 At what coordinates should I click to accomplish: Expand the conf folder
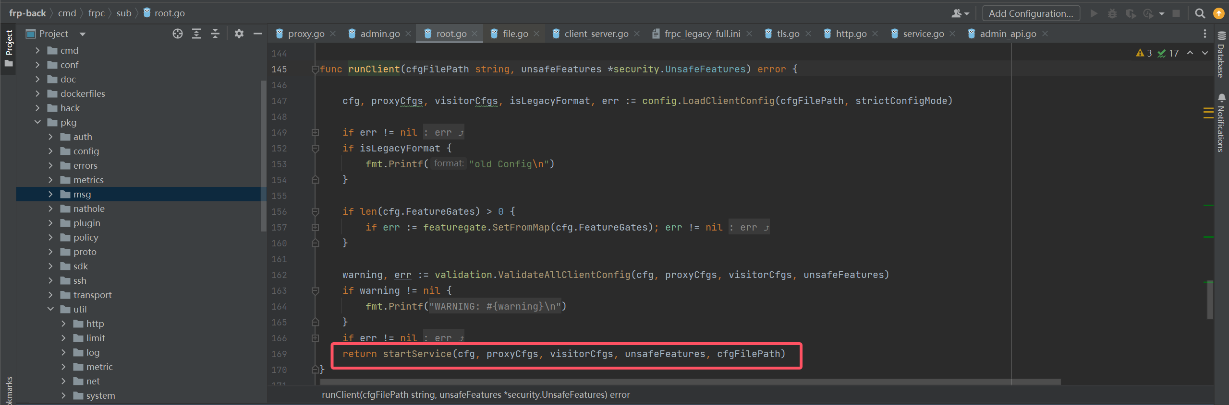pyautogui.click(x=37, y=65)
